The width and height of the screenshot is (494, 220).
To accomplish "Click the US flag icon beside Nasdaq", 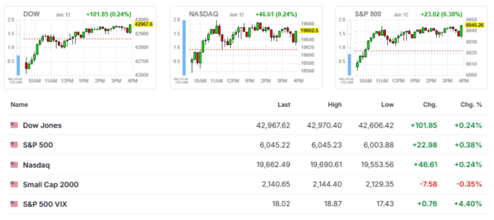I will [x=14, y=164].
